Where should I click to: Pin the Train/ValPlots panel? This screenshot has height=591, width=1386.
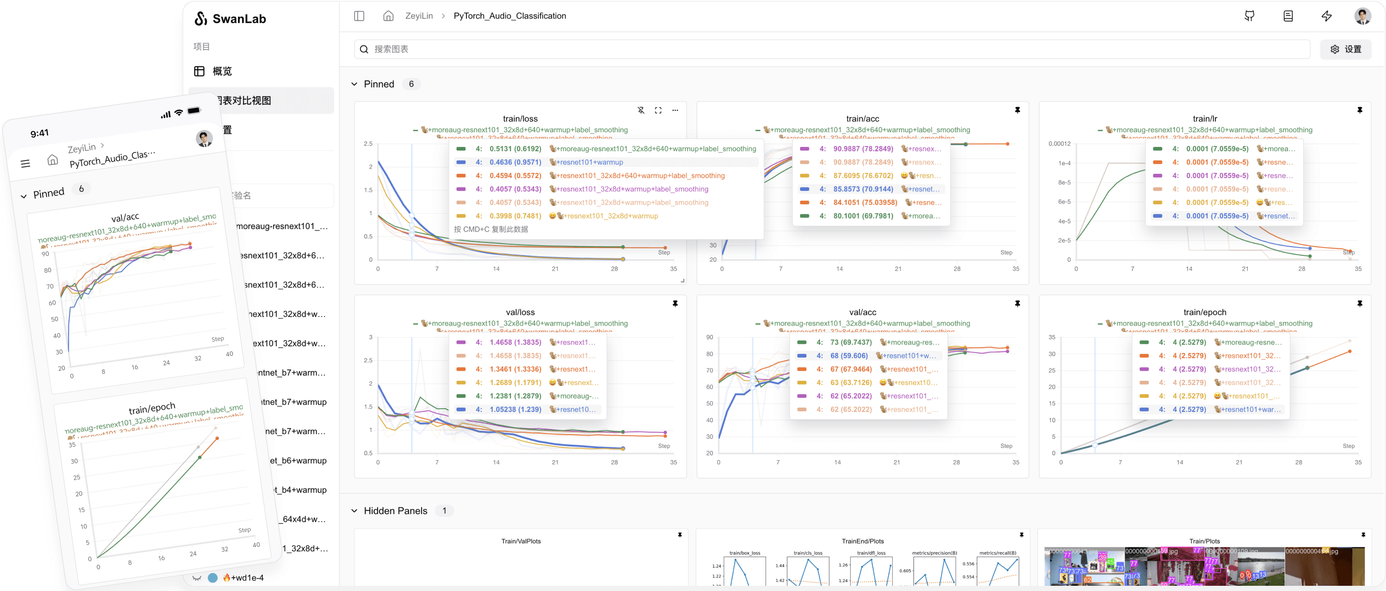click(x=680, y=535)
